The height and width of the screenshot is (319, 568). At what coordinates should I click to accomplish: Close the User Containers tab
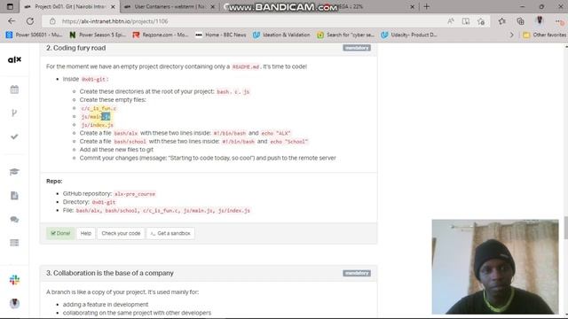point(212,6)
